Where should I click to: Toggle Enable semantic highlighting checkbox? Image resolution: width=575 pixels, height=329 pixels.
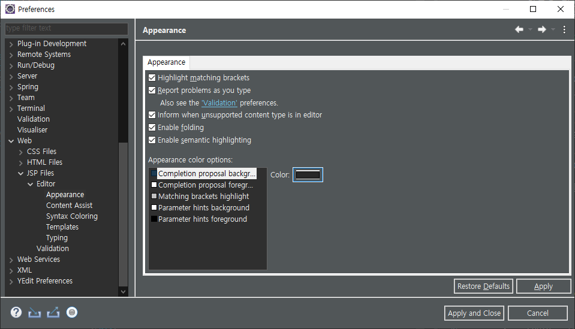152,140
